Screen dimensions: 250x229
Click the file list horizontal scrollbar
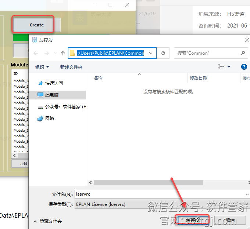point(149,182)
